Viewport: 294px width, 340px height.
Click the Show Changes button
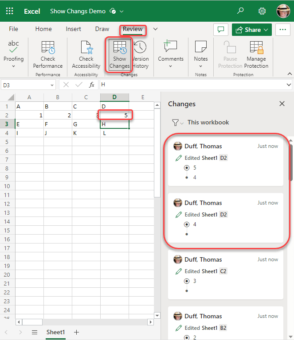coord(120,54)
